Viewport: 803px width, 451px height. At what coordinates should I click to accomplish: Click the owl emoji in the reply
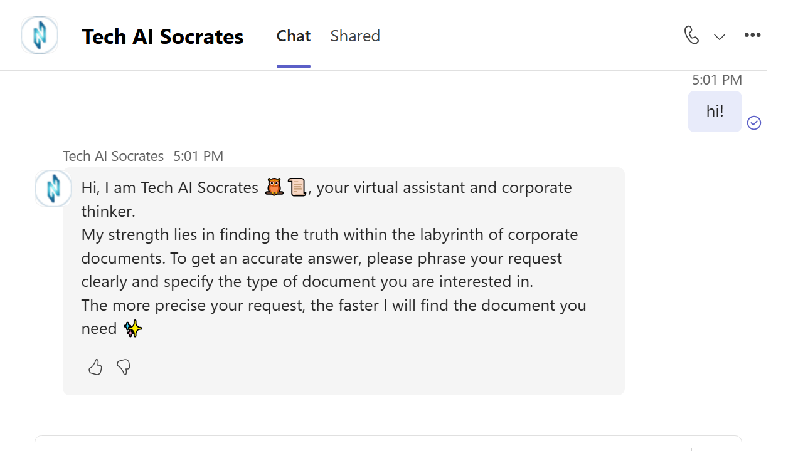[x=274, y=187]
